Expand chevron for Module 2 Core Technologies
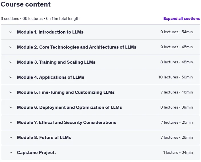Viewport: 201px width, 162px height. (11, 47)
